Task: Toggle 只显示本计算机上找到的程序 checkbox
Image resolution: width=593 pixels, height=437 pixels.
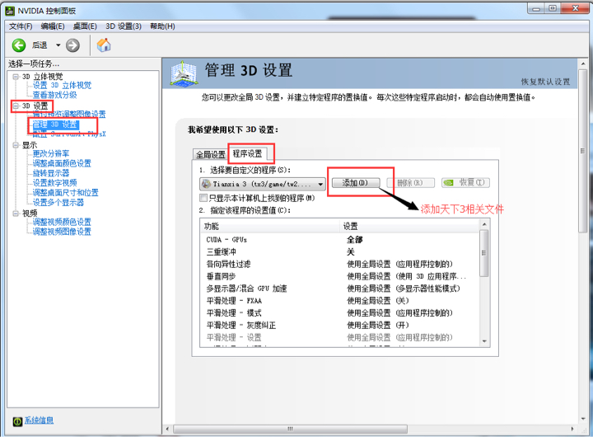Action: (203, 198)
